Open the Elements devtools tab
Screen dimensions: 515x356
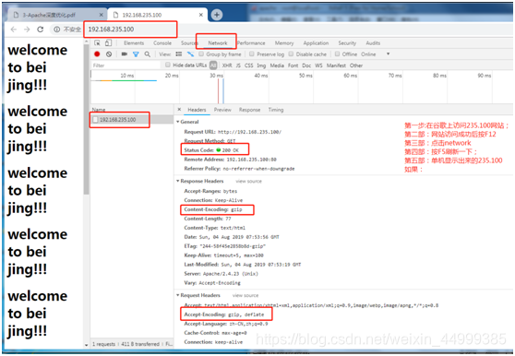point(134,43)
